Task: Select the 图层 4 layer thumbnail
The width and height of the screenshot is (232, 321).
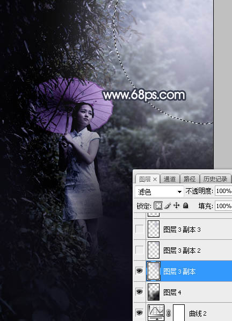Action: click(154, 292)
